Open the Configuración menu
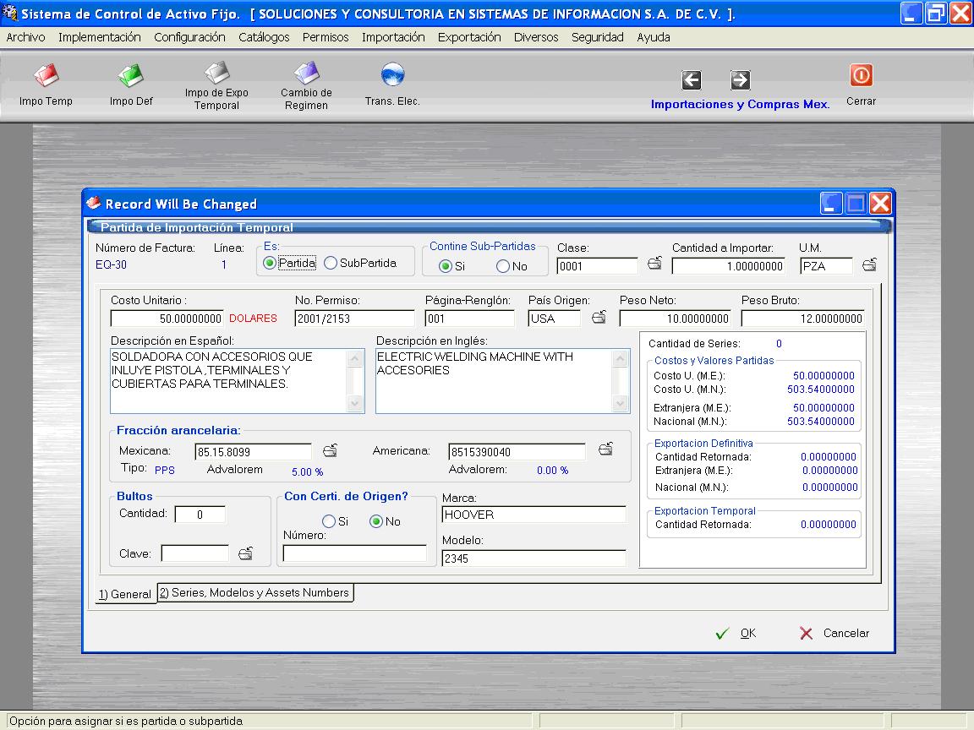 coord(189,37)
